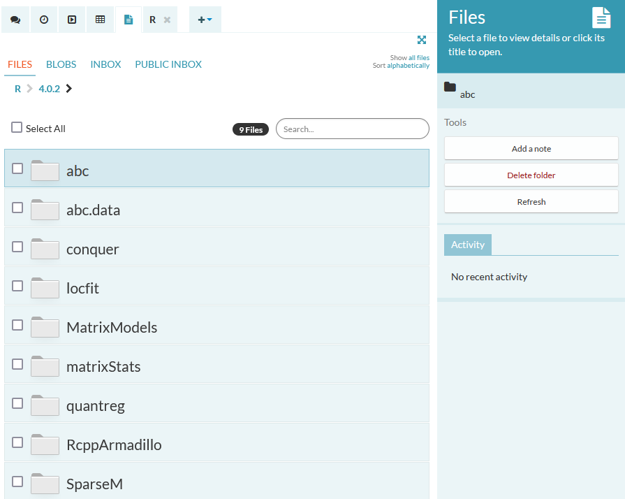Click the table grid toolbar icon

pos(100,19)
